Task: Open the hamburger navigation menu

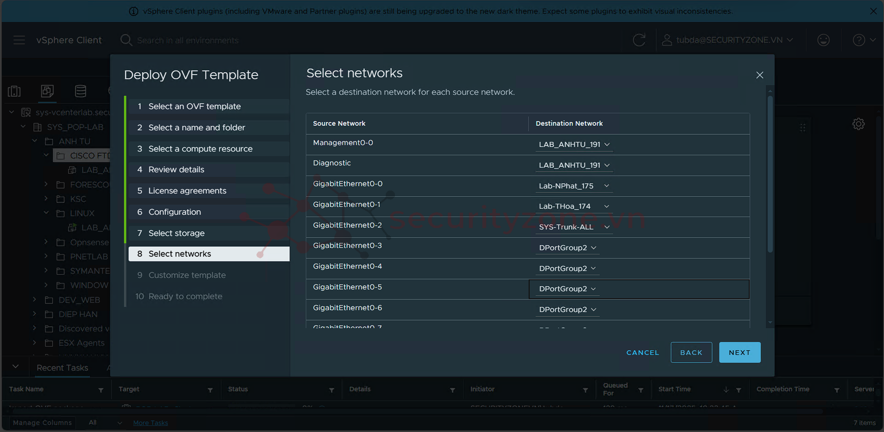Action: (19, 40)
